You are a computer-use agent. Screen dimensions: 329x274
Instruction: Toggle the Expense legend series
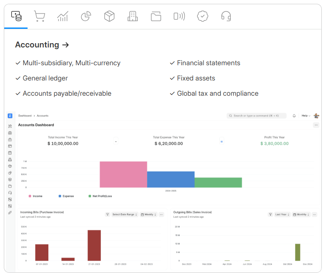tap(66, 196)
